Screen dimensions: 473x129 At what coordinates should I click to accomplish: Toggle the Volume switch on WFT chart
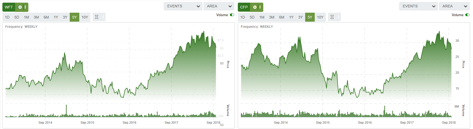pos(232,15)
